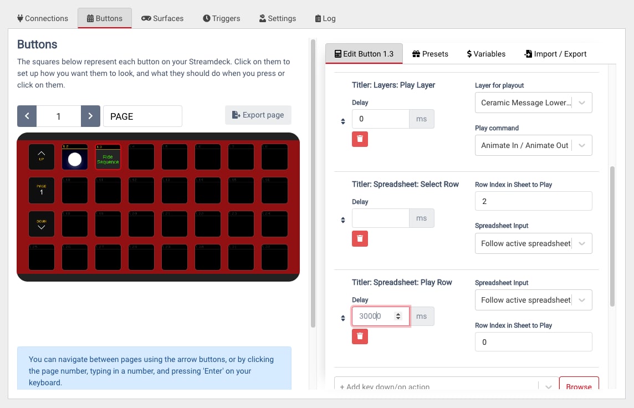The width and height of the screenshot is (634, 408).
Task: Click the Export page button
Action: click(258, 115)
